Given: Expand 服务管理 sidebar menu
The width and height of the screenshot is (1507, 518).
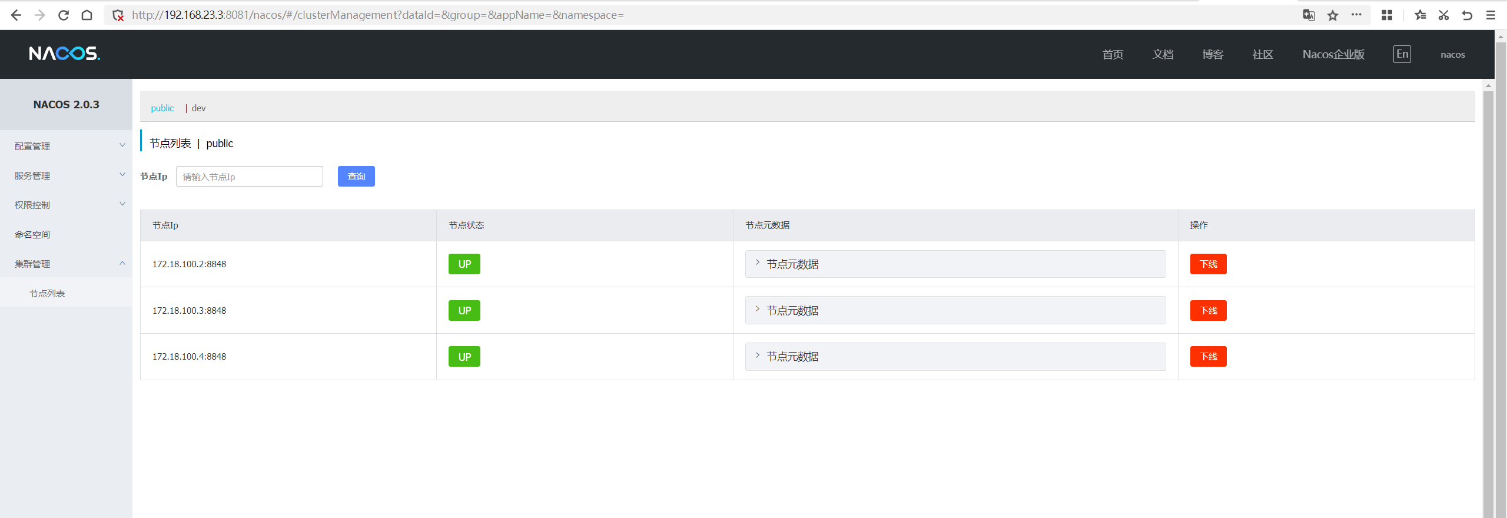Looking at the screenshot, I should (x=66, y=175).
